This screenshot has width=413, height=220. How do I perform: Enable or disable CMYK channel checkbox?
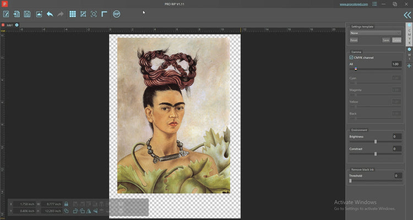[351, 57]
